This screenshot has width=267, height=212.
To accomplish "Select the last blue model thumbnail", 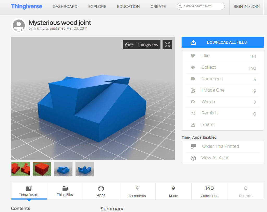I will coord(85,169).
